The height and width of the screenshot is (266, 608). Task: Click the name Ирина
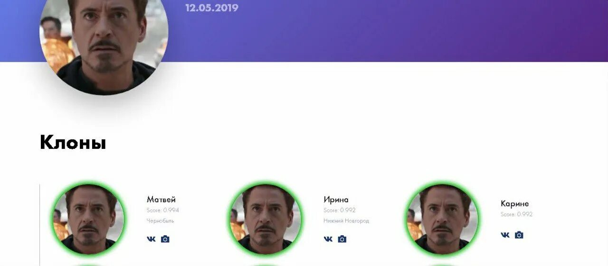click(336, 200)
